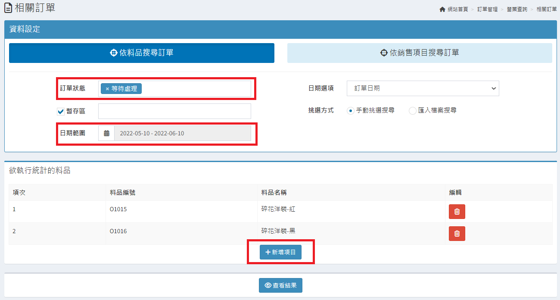Delete item O1015 with trash icon
The width and height of the screenshot is (560, 300).
457,212
